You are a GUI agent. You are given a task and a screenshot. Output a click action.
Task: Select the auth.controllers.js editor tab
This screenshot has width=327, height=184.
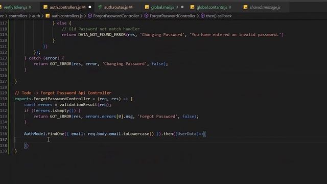click(x=67, y=7)
